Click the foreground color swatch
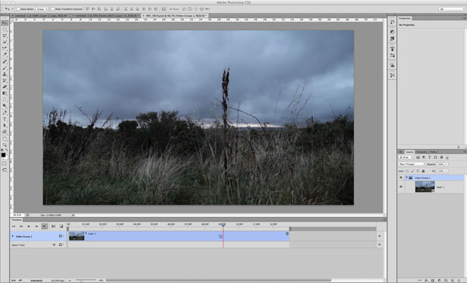Viewport: 467px width, 283px height. [3, 155]
